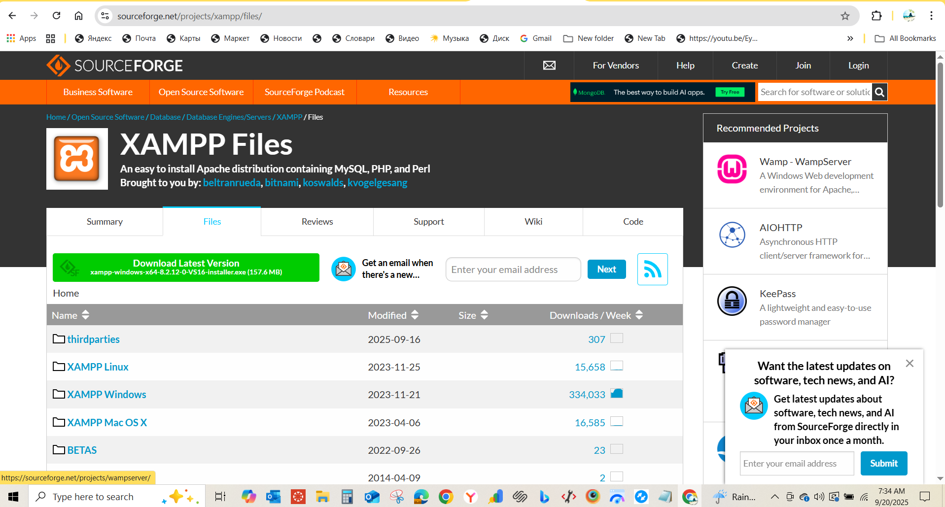Image resolution: width=945 pixels, height=507 pixels.
Task: Open the folder icon beside XAMPP Linux
Action: 58,366
